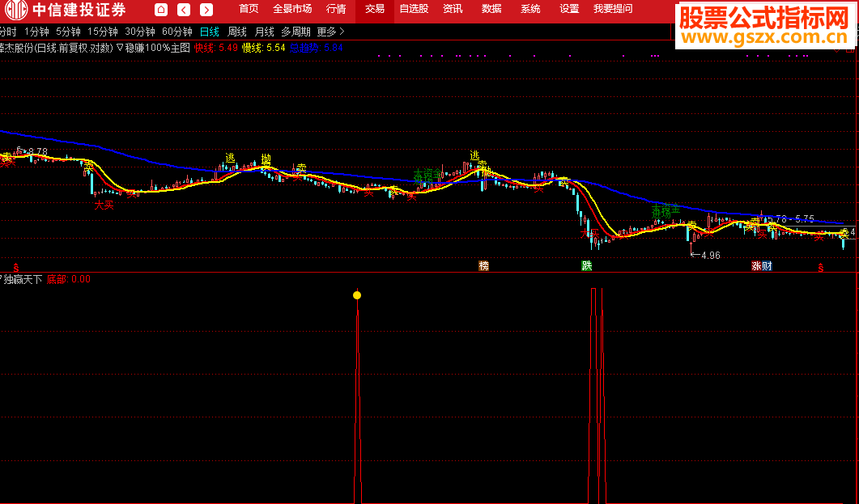Image resolution: width=859 pixels, height=504 pixels.
Task: Open the 数据 menu
Action: tap(491, 9)
